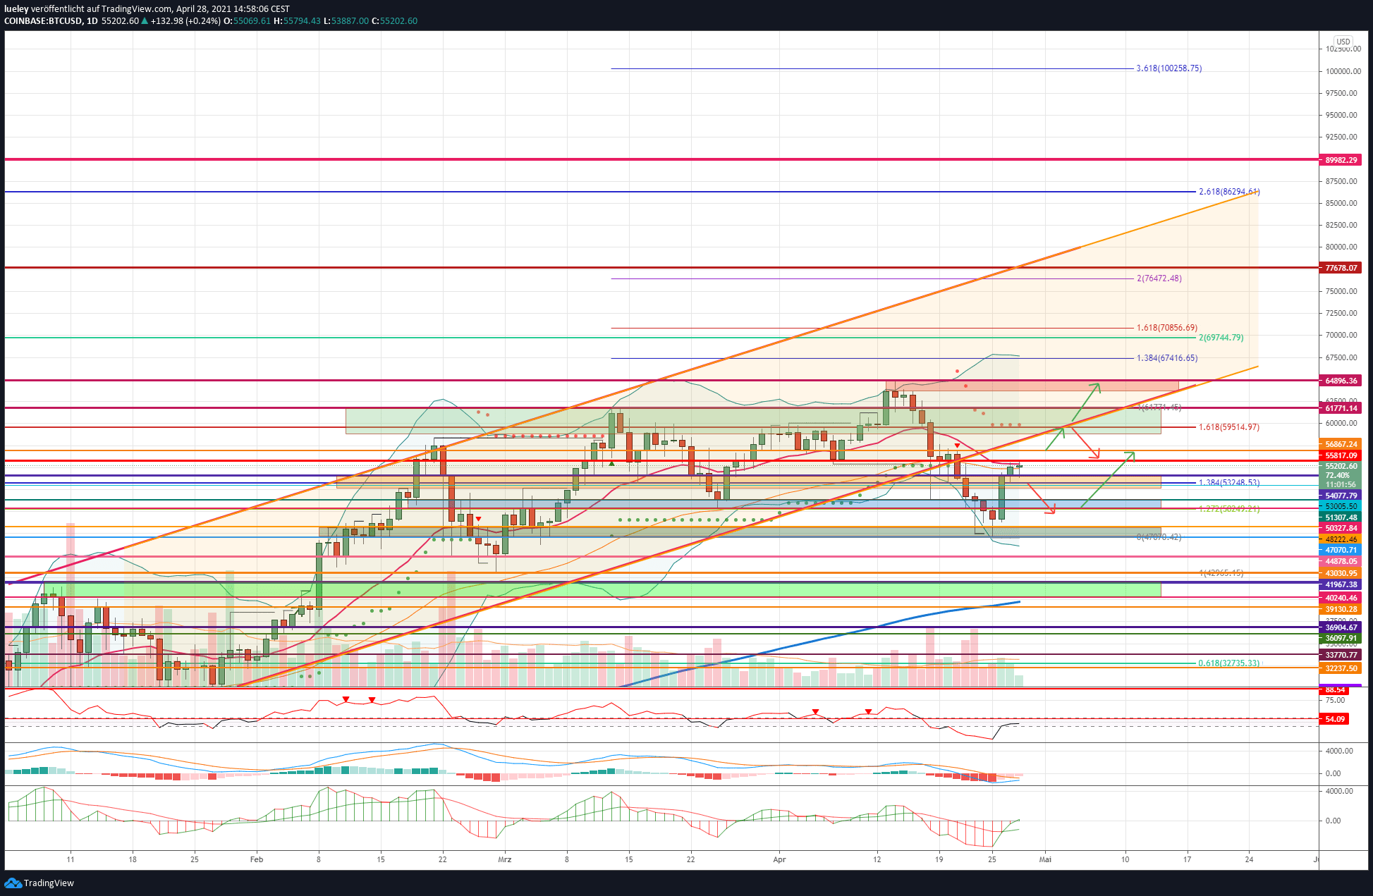
Task: Click the current price tag 55202.60
Action: [x=1341, y=466]
